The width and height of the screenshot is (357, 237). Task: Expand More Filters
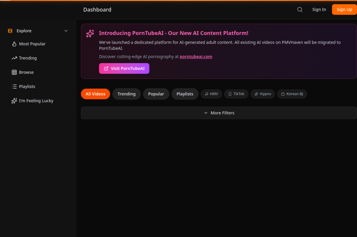point(219,113)
